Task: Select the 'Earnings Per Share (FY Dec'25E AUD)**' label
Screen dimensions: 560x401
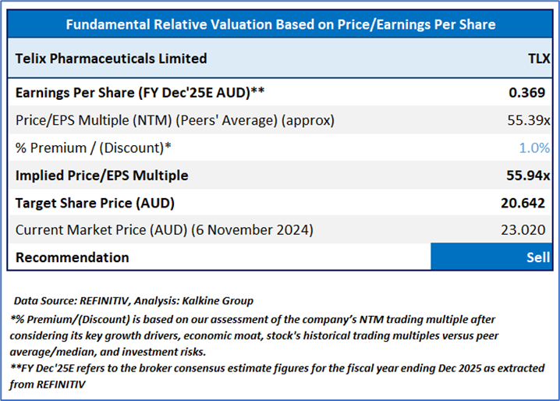Action: pos(140,93)
